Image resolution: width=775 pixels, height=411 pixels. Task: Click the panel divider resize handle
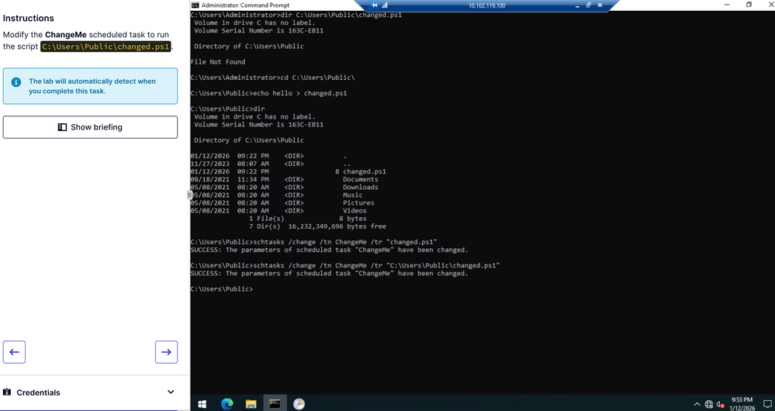coord(190,195)
